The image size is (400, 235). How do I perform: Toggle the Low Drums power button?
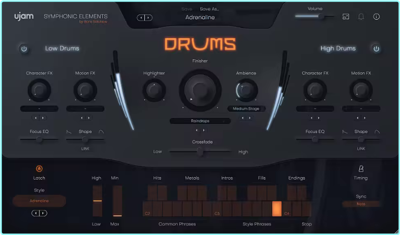[24, 48]
